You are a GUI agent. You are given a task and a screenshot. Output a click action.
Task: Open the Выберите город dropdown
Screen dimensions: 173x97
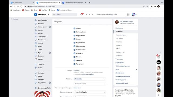[90, 84]
